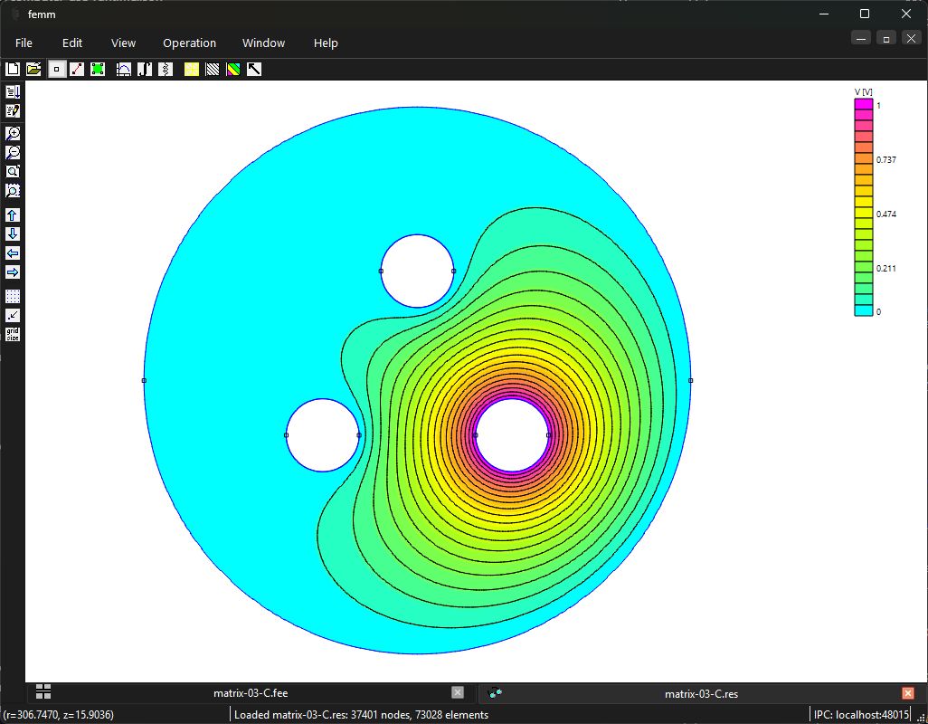
Task: Open the density plot options
Action: [233, 70]
